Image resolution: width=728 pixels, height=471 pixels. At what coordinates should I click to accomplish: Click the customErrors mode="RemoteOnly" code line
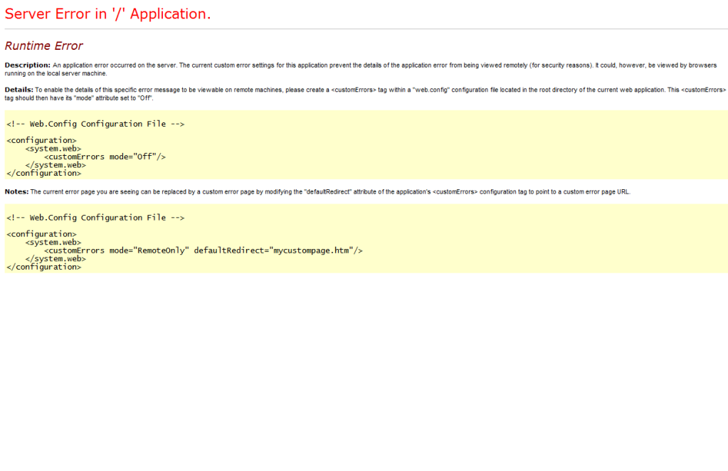[204, 250]
